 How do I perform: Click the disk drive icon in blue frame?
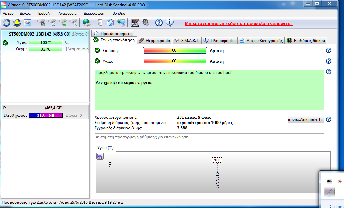pyautogui.click(x=28, y=23)
